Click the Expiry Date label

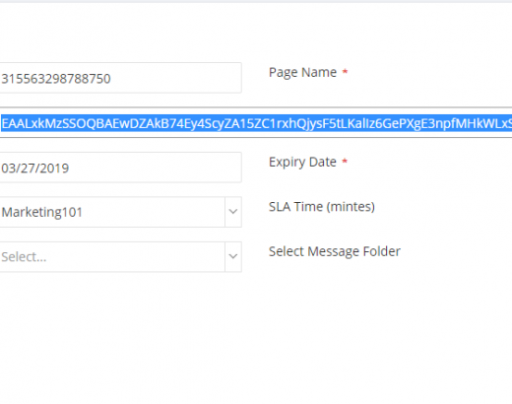tap(302, 162)
